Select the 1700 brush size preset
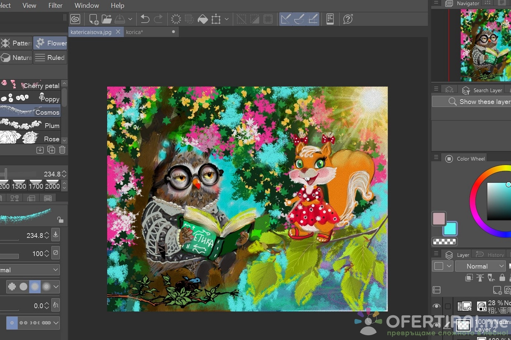This screenshot has width=511, height=340. [36, 185]
